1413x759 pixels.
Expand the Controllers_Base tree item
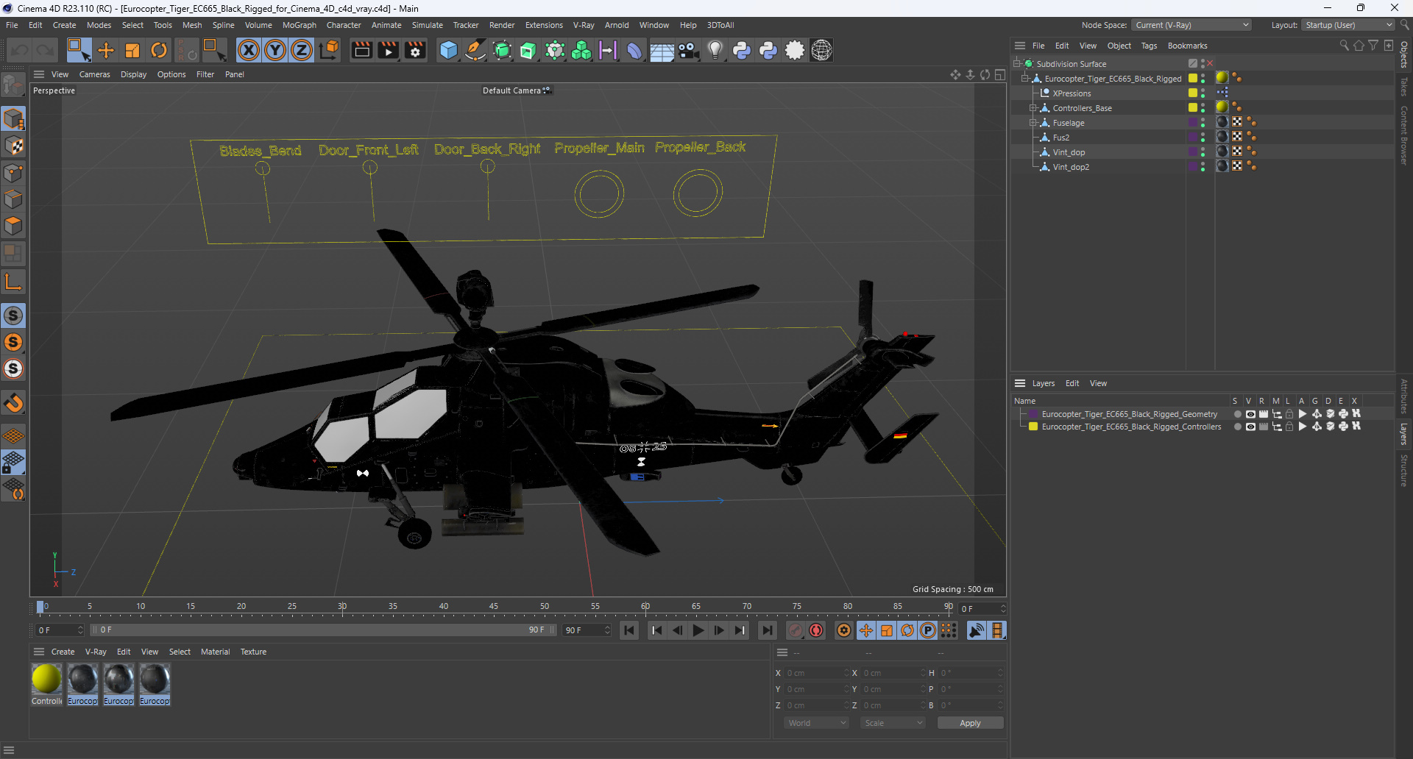click(x=1033, y=108)
